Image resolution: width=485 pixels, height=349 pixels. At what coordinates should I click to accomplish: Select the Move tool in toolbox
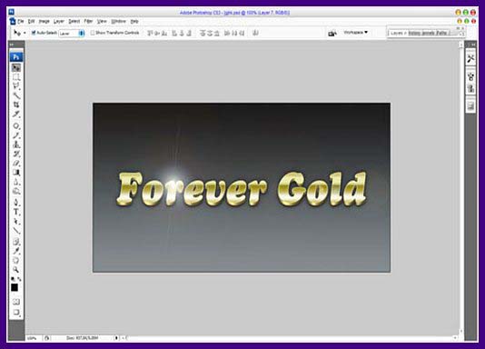16,68
